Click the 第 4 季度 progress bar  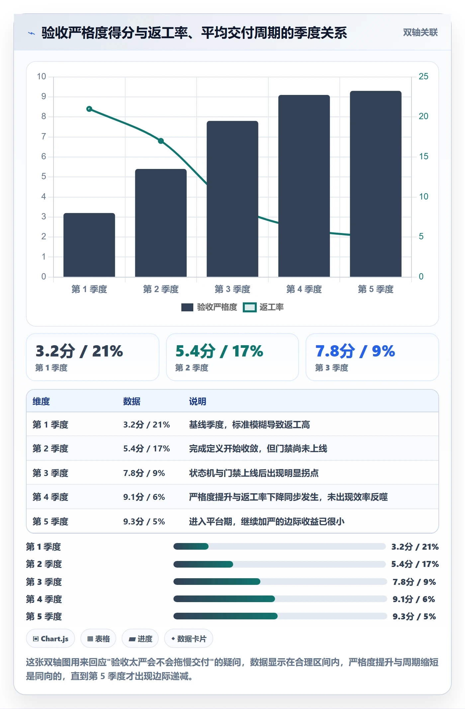(280, 599)
